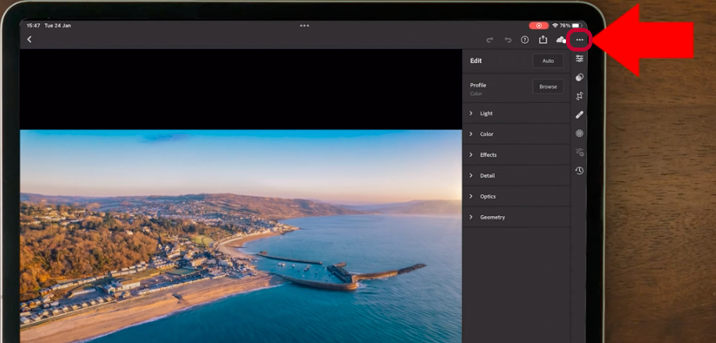This screenshot has width=716, height=343.
Task: Click the redo arrow icon
Action: click(490, 40)
